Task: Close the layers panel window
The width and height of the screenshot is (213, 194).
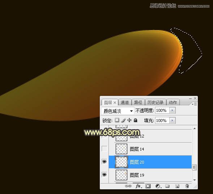Action: [x=195, y=98]
